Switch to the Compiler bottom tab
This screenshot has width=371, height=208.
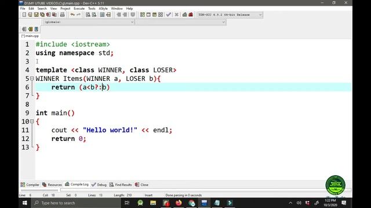pos(30,185)
